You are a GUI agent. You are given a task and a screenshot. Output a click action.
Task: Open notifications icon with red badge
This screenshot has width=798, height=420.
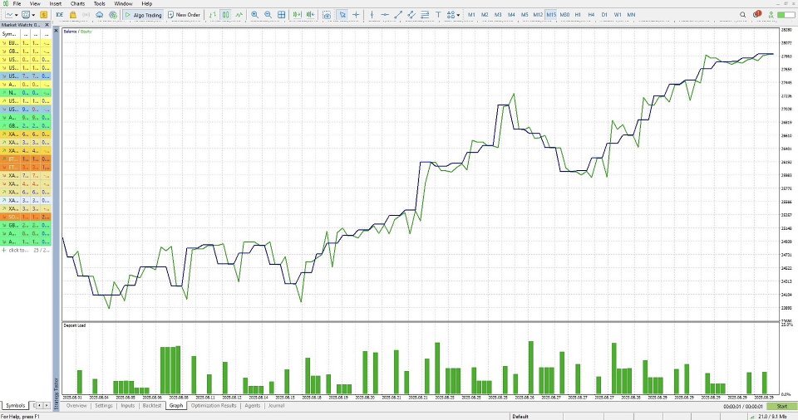pyautogui.click(x=757, y=14)
